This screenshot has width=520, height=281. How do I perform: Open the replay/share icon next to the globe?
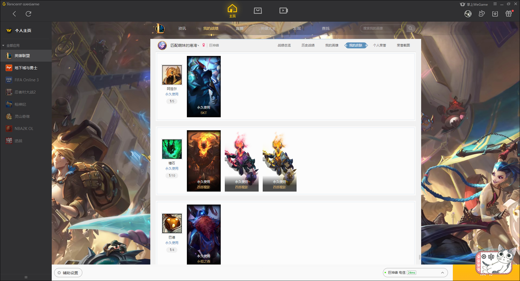click(482, 14)
